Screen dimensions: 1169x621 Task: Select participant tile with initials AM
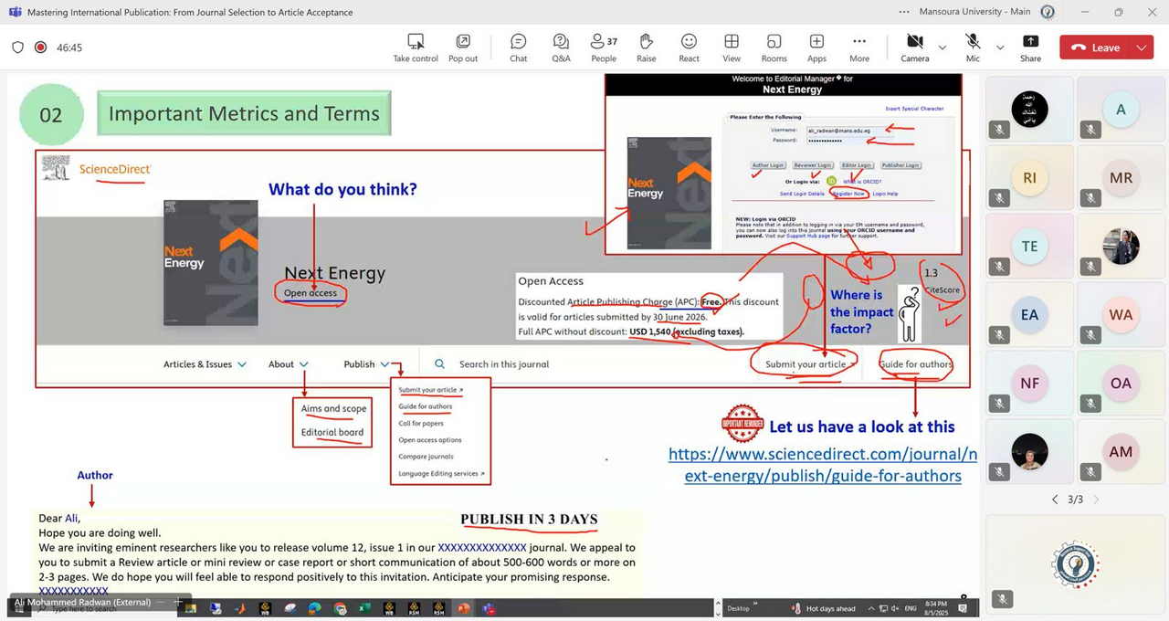click(x=1121, y=452)
